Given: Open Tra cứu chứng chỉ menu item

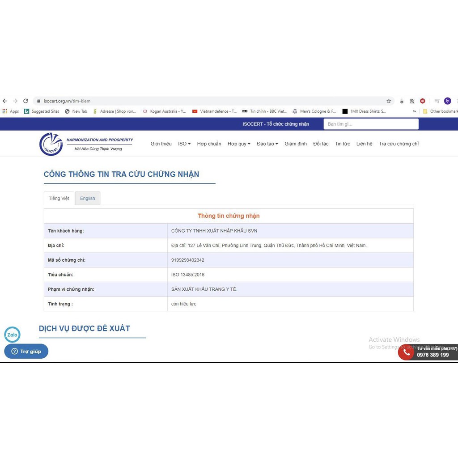Looking at the screenshot, I should (399, 144).
